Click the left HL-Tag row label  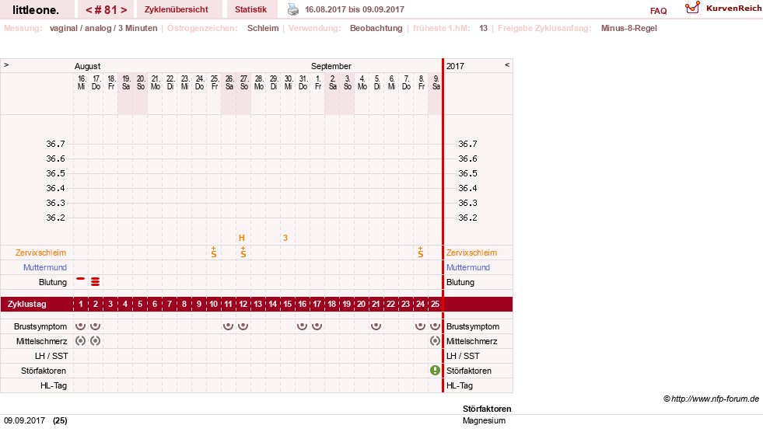click(x=54, y=385)
